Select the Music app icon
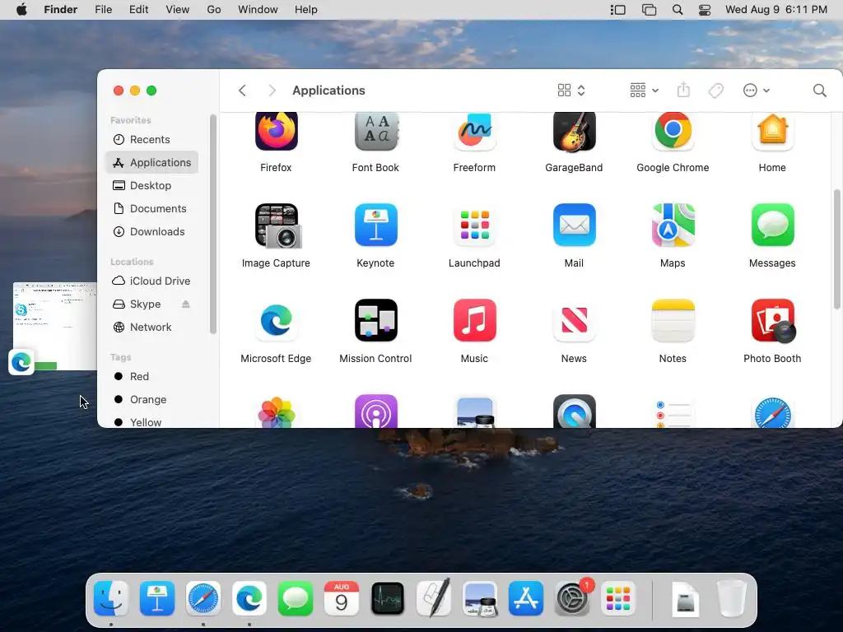 point(474,321)
